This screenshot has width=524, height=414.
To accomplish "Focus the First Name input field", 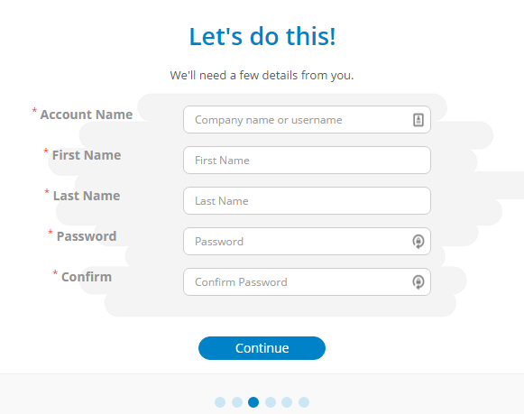I will coord(307,160).
